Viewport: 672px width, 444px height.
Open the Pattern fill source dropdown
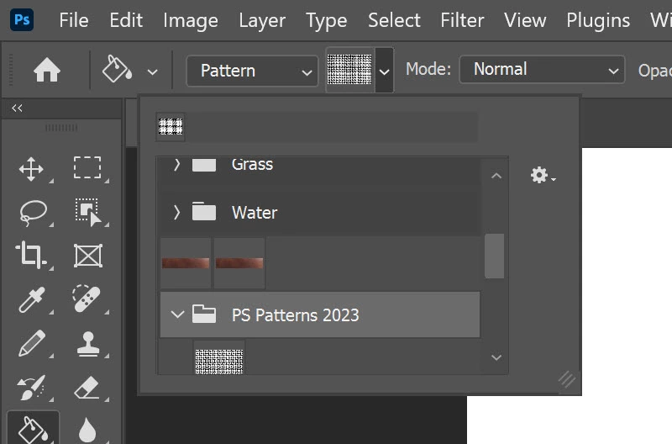pyautogui.click(x=253, y=71)
